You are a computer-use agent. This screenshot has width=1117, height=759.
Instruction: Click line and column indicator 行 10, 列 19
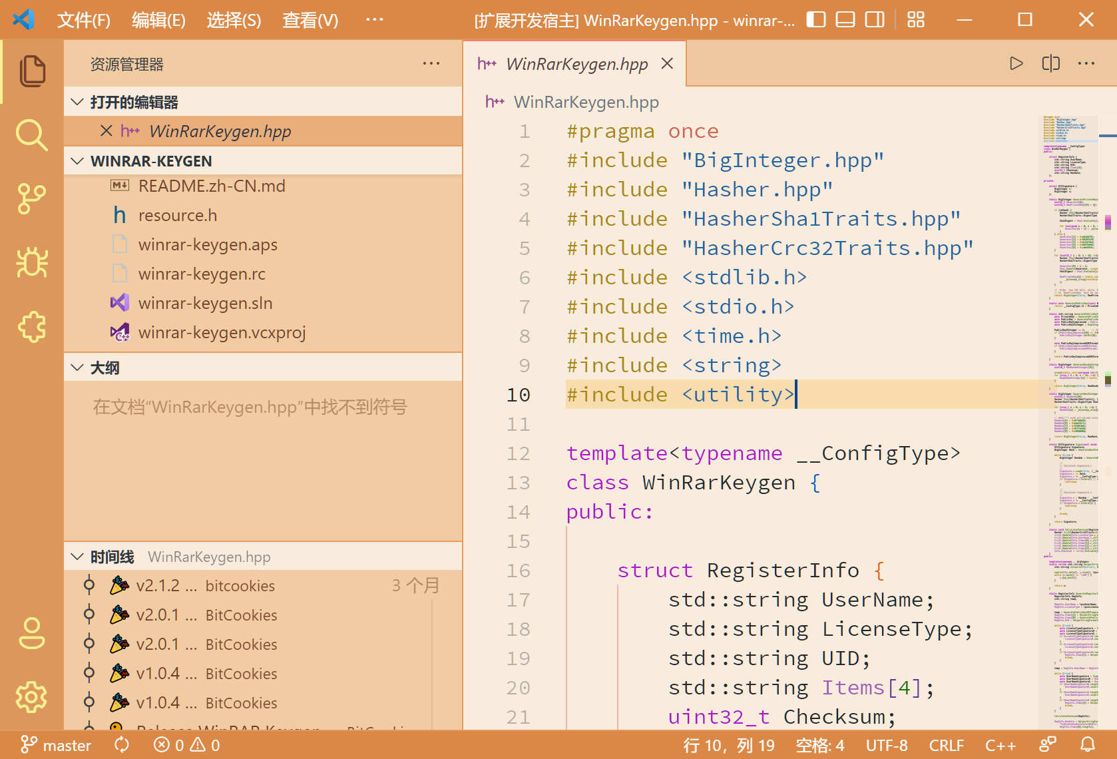pyautogui.click(x=729, y=745)
